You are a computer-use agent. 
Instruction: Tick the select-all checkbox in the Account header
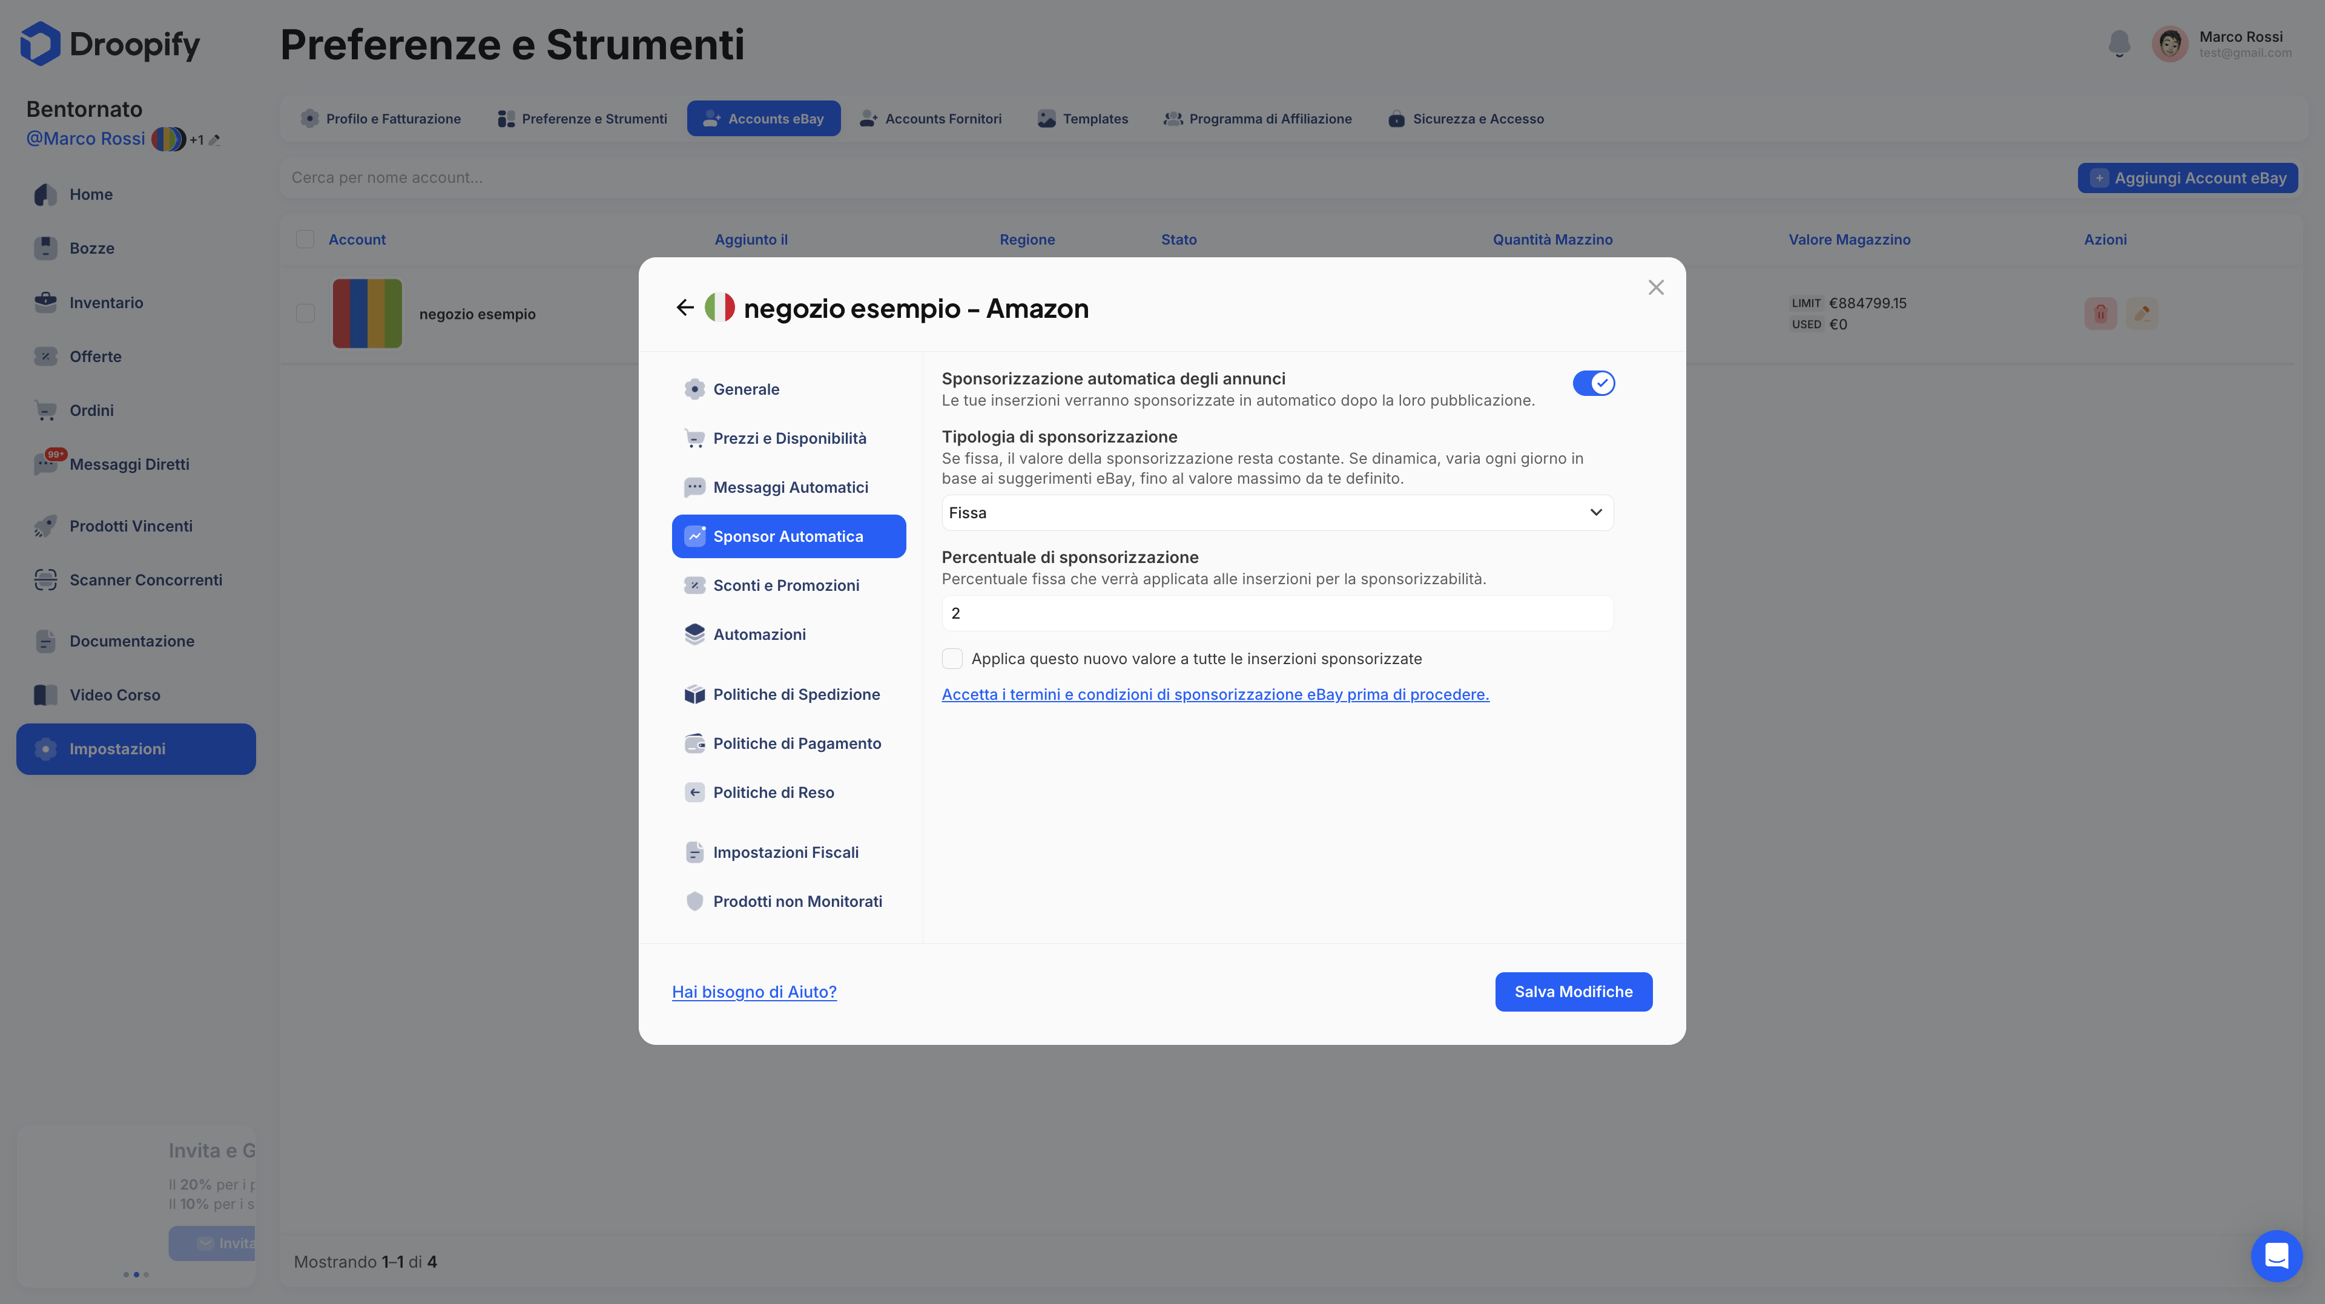tap(305, 239)
